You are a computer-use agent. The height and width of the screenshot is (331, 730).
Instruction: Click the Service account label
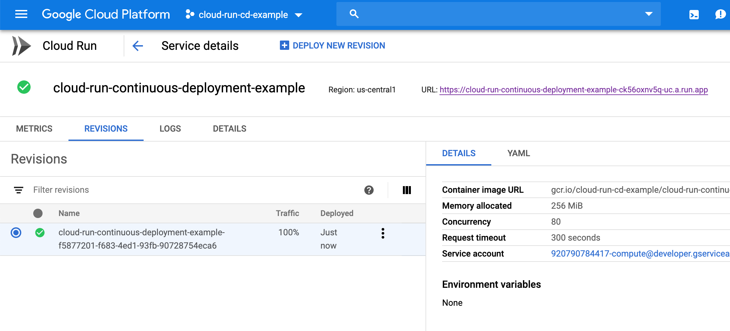coord(473,254)
